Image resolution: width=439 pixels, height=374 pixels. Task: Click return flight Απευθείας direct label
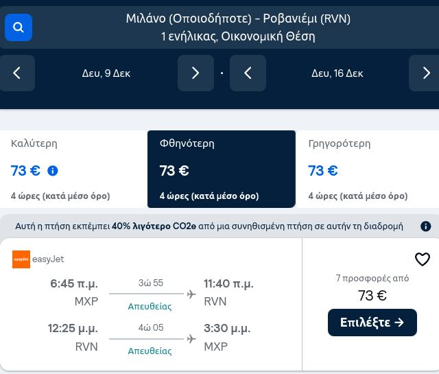(150, 351)
